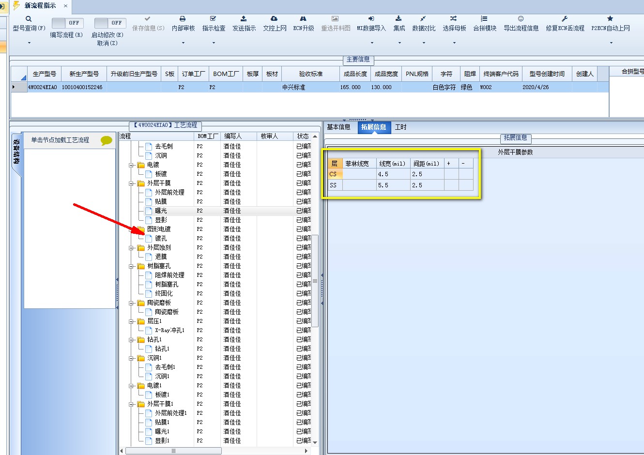The height and width of the screenshot is (455, 644).
Task: Select the 退膜 process node
Action: (161, 257)
